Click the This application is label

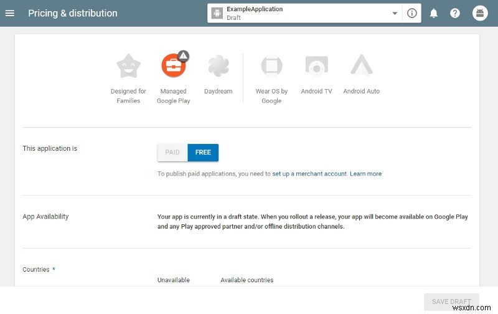[x=50, y=148]
